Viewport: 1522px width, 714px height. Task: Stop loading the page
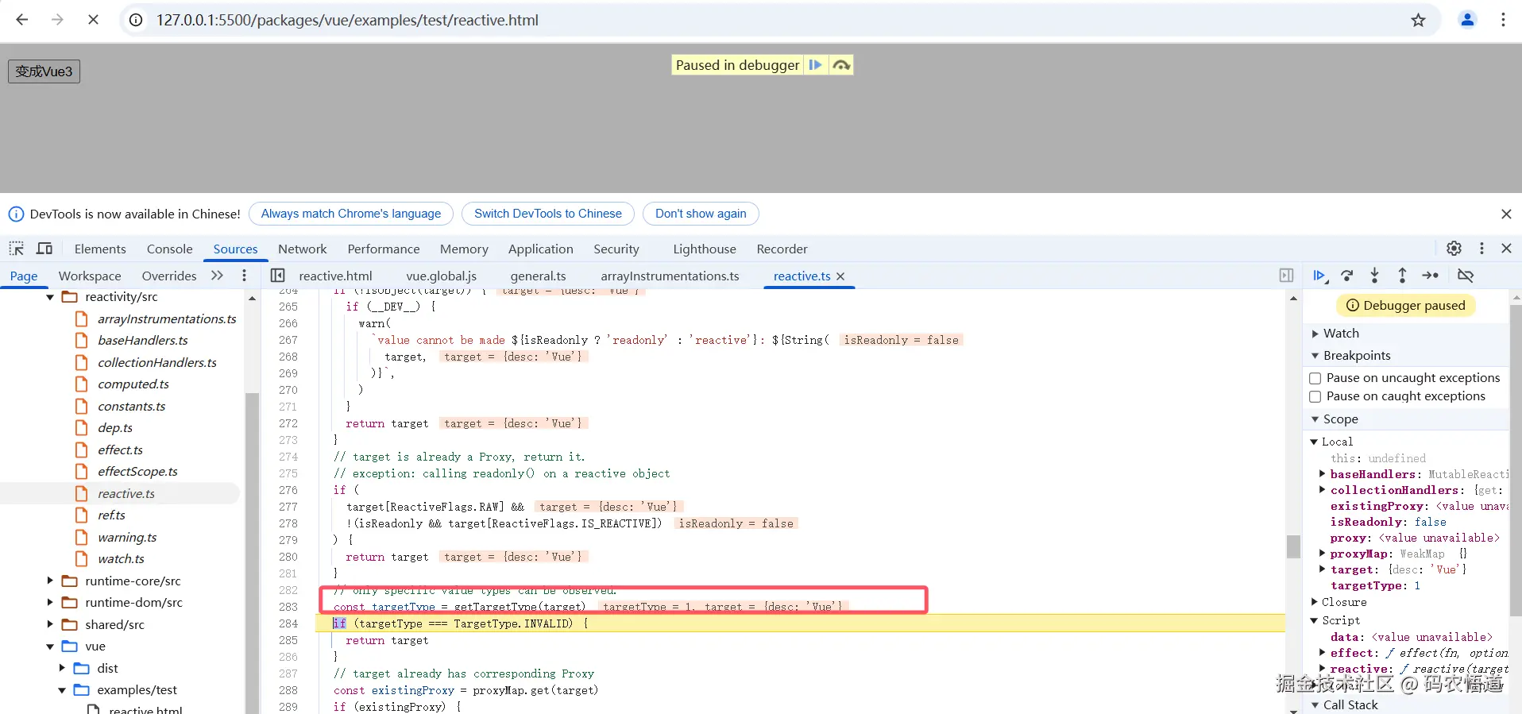[93, 20]
